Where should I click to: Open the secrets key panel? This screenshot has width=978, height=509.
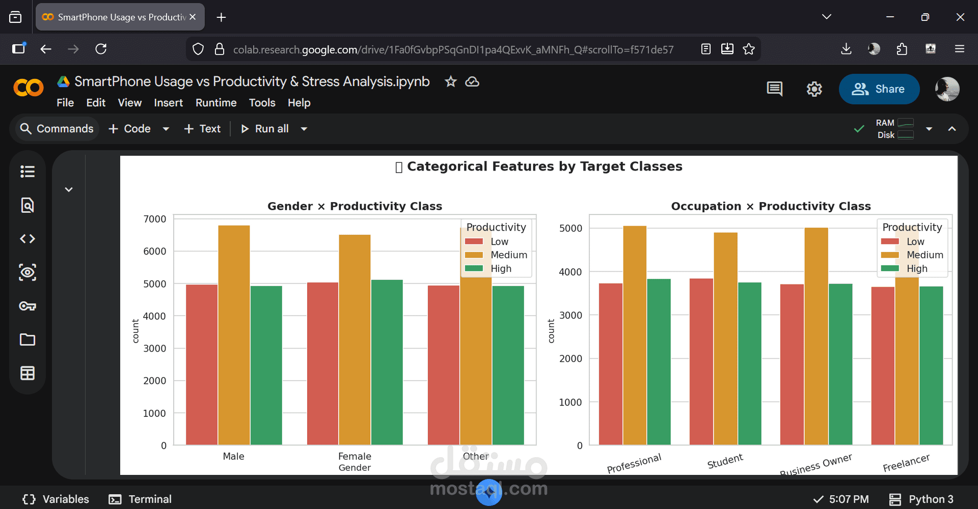[28, 306]
